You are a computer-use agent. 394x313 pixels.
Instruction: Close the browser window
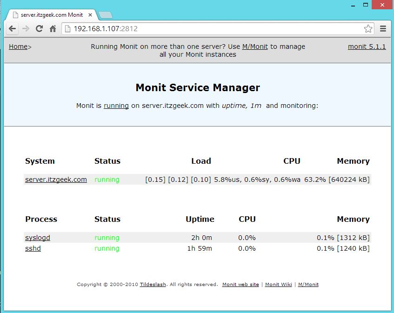pos(382,5)
